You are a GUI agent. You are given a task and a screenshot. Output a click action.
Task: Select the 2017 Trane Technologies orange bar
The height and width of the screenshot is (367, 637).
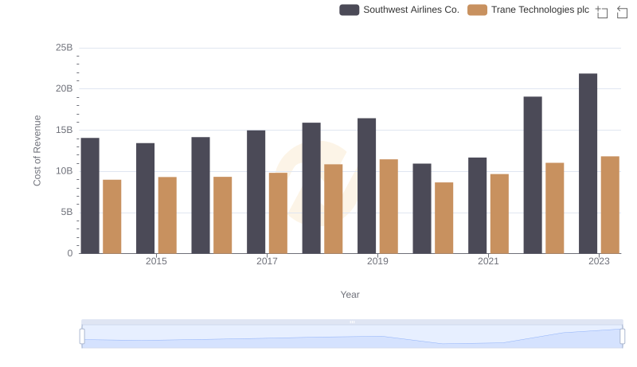[x=278, y=213]
